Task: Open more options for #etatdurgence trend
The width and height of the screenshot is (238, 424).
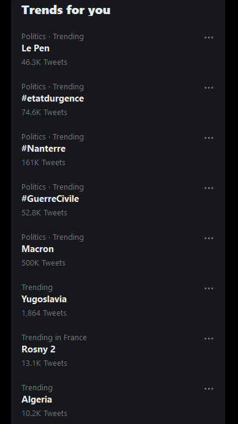Action: tap(209, 88)
